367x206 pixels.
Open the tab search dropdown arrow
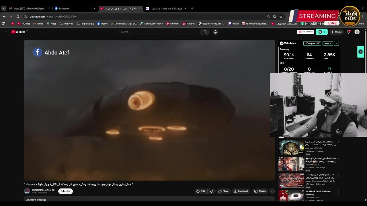(4, 9)
